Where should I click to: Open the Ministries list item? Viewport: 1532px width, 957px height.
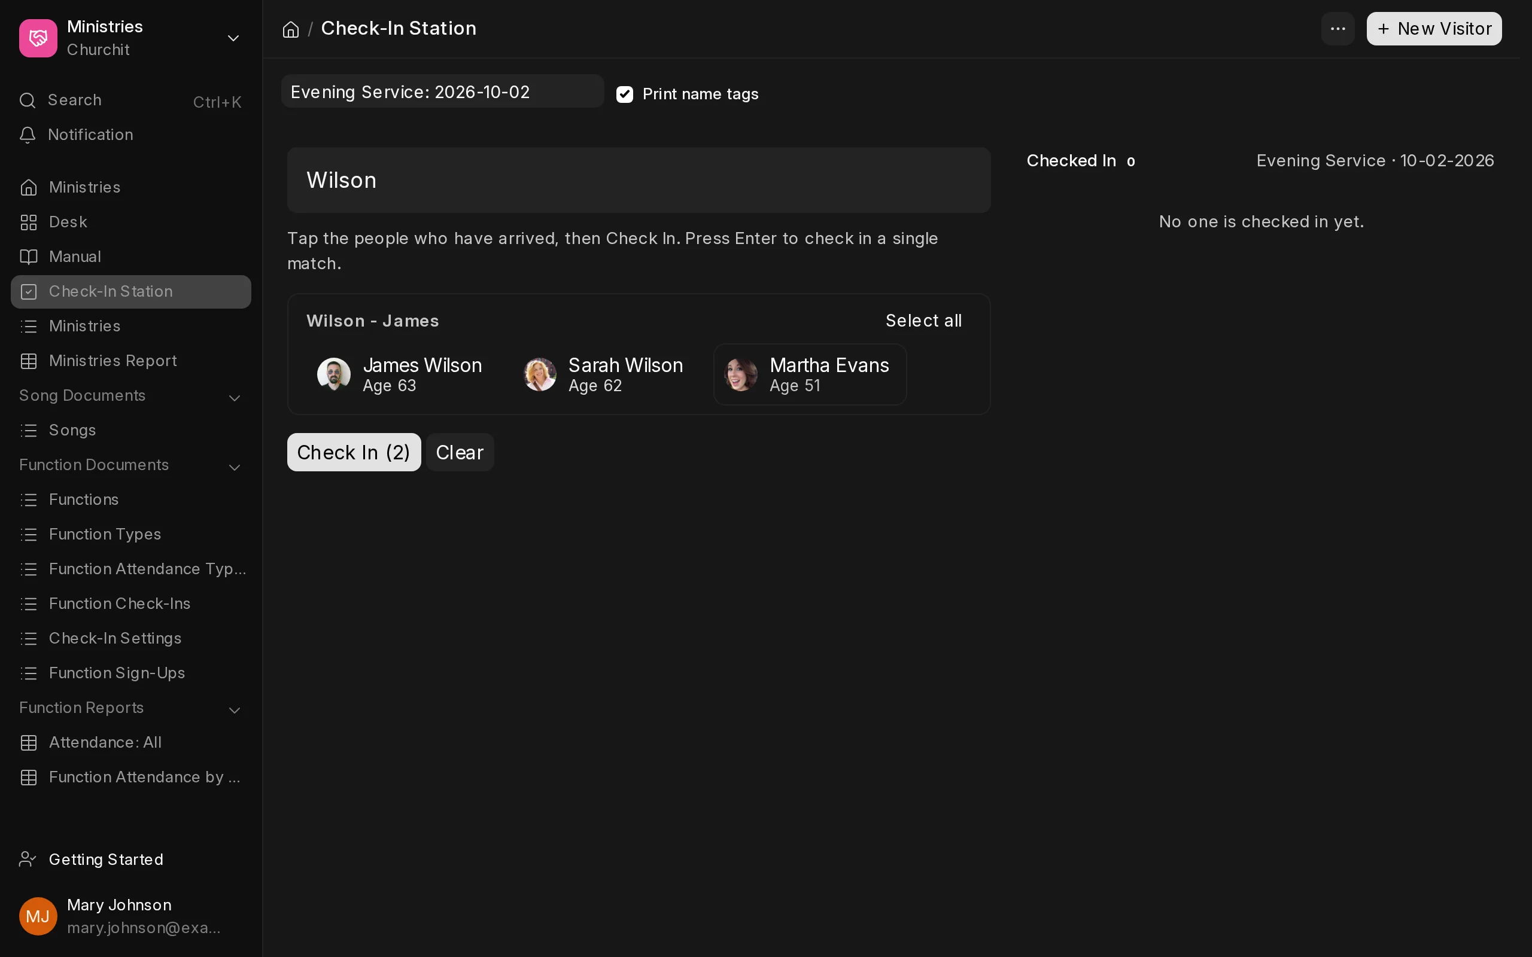click(131, 326)
